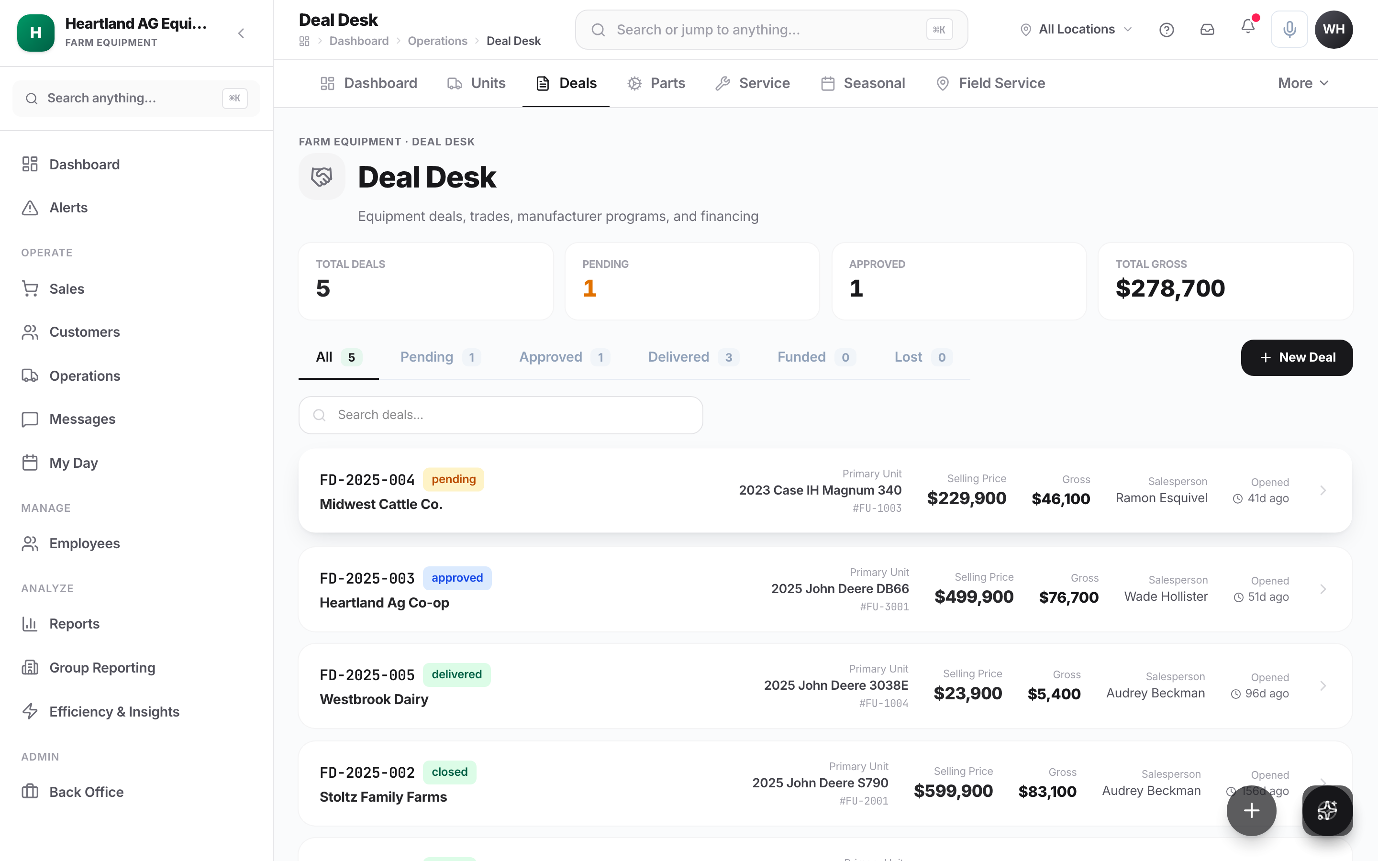Open Alerts in the sidebar

(x=136, y=208)
